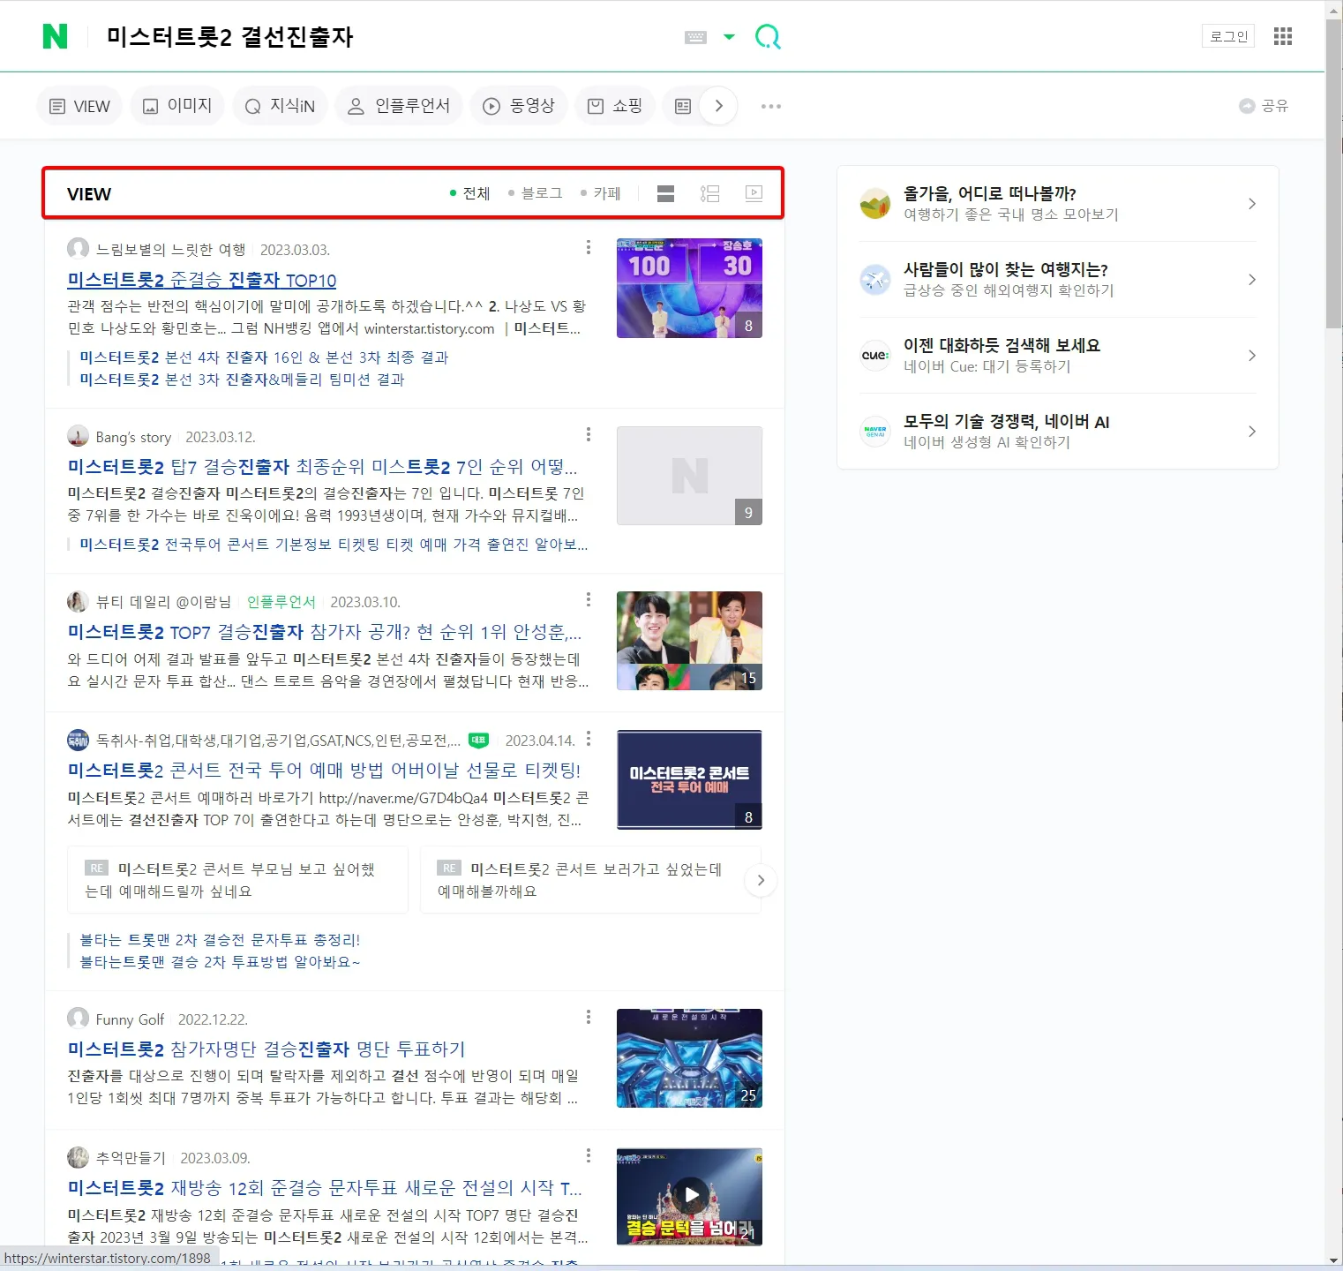Switch to card list view layout icon
The width and height of the screenshot is (1343, 1271).
[666, 193]
